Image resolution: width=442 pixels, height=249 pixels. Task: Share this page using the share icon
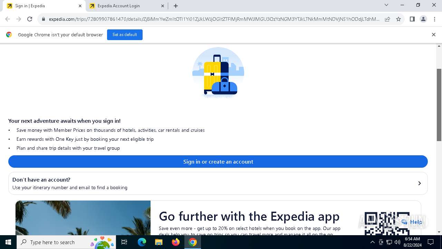[387, 19]
